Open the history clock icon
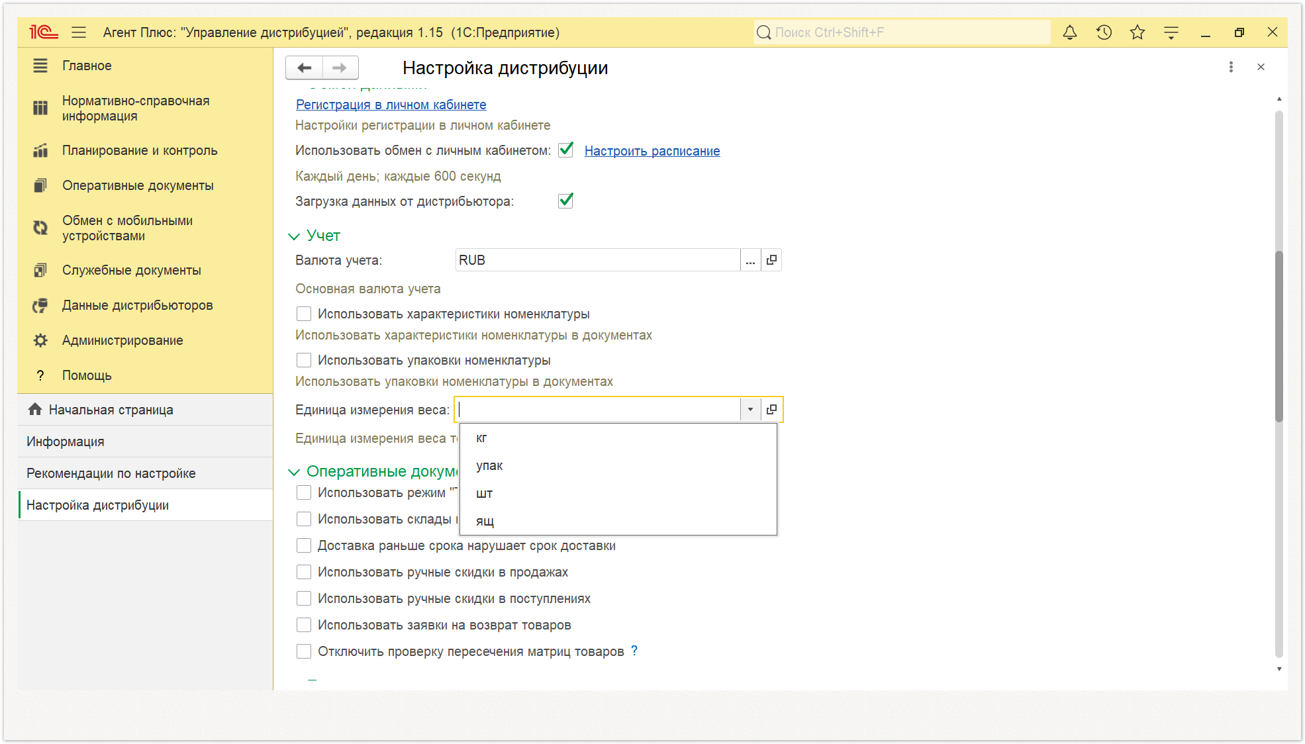Screen dimensions: 1305x744 click(x=1103, y=32)
